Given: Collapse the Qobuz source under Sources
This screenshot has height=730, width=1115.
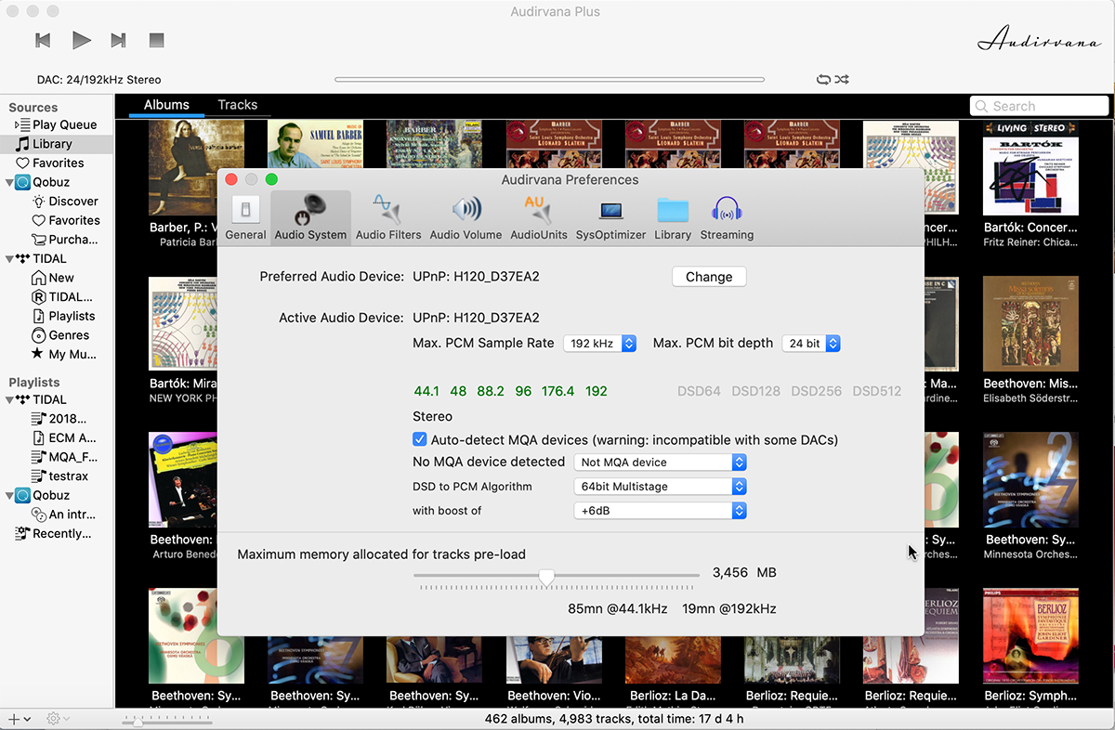Looking at the screenshot, I should click(9, 182).
